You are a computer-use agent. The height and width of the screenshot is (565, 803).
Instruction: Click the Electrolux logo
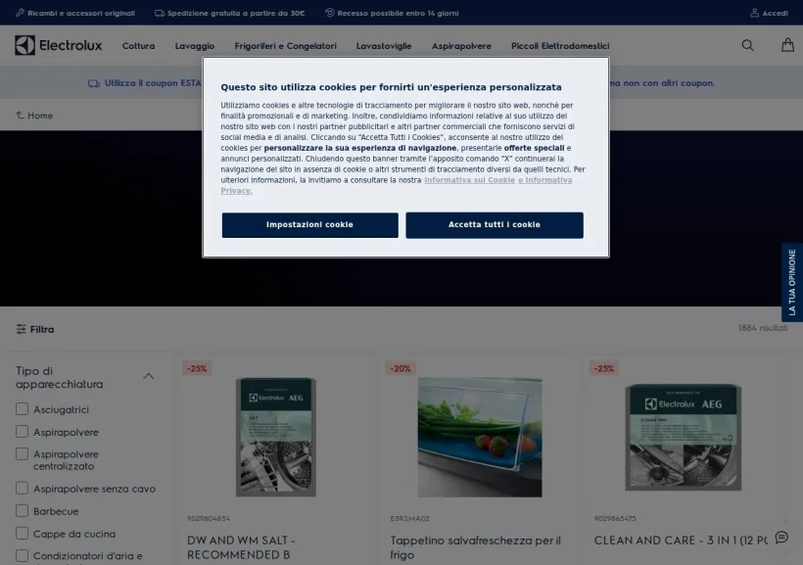tap(59, 46)
